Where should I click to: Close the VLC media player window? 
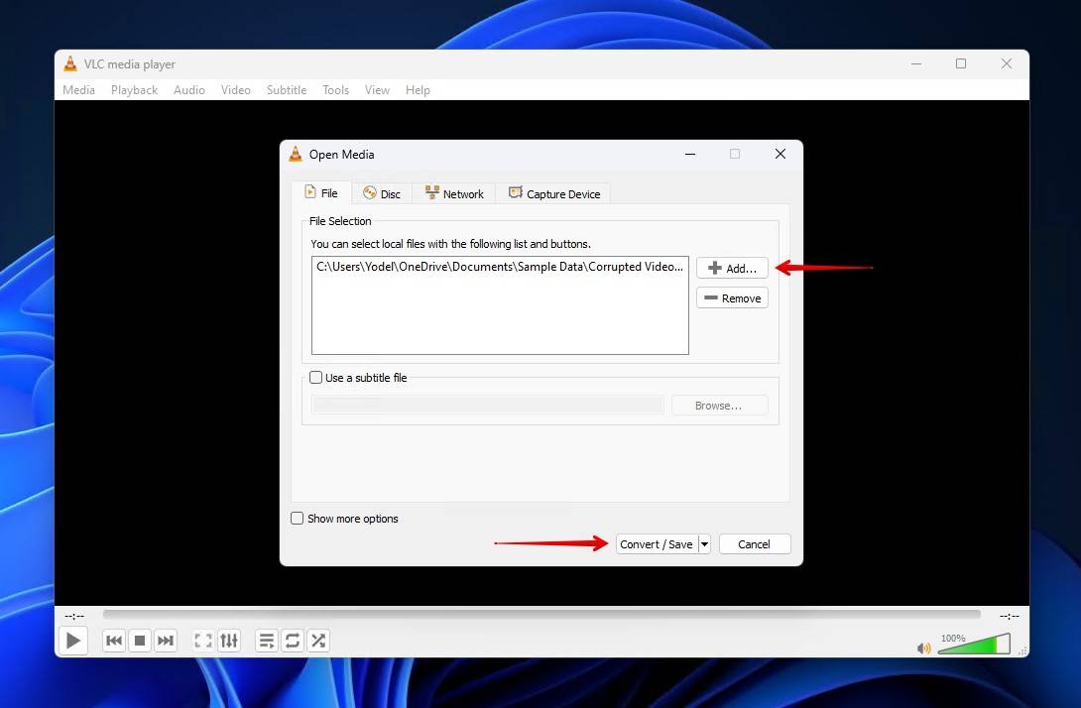1007,63
